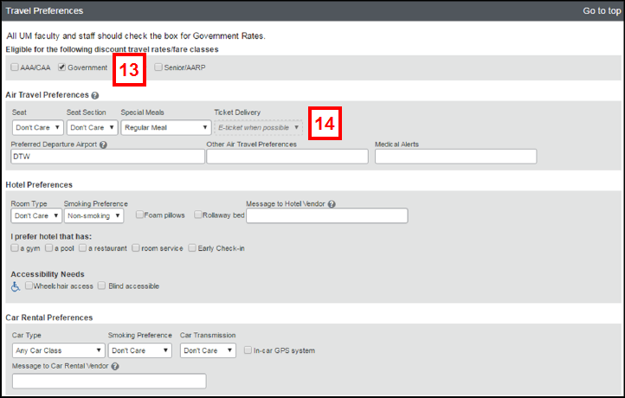Click help icon for Message to Hotel Vendor
This screenshot has width=625, height=398.
pyautogui.click(x=332, y=204)
